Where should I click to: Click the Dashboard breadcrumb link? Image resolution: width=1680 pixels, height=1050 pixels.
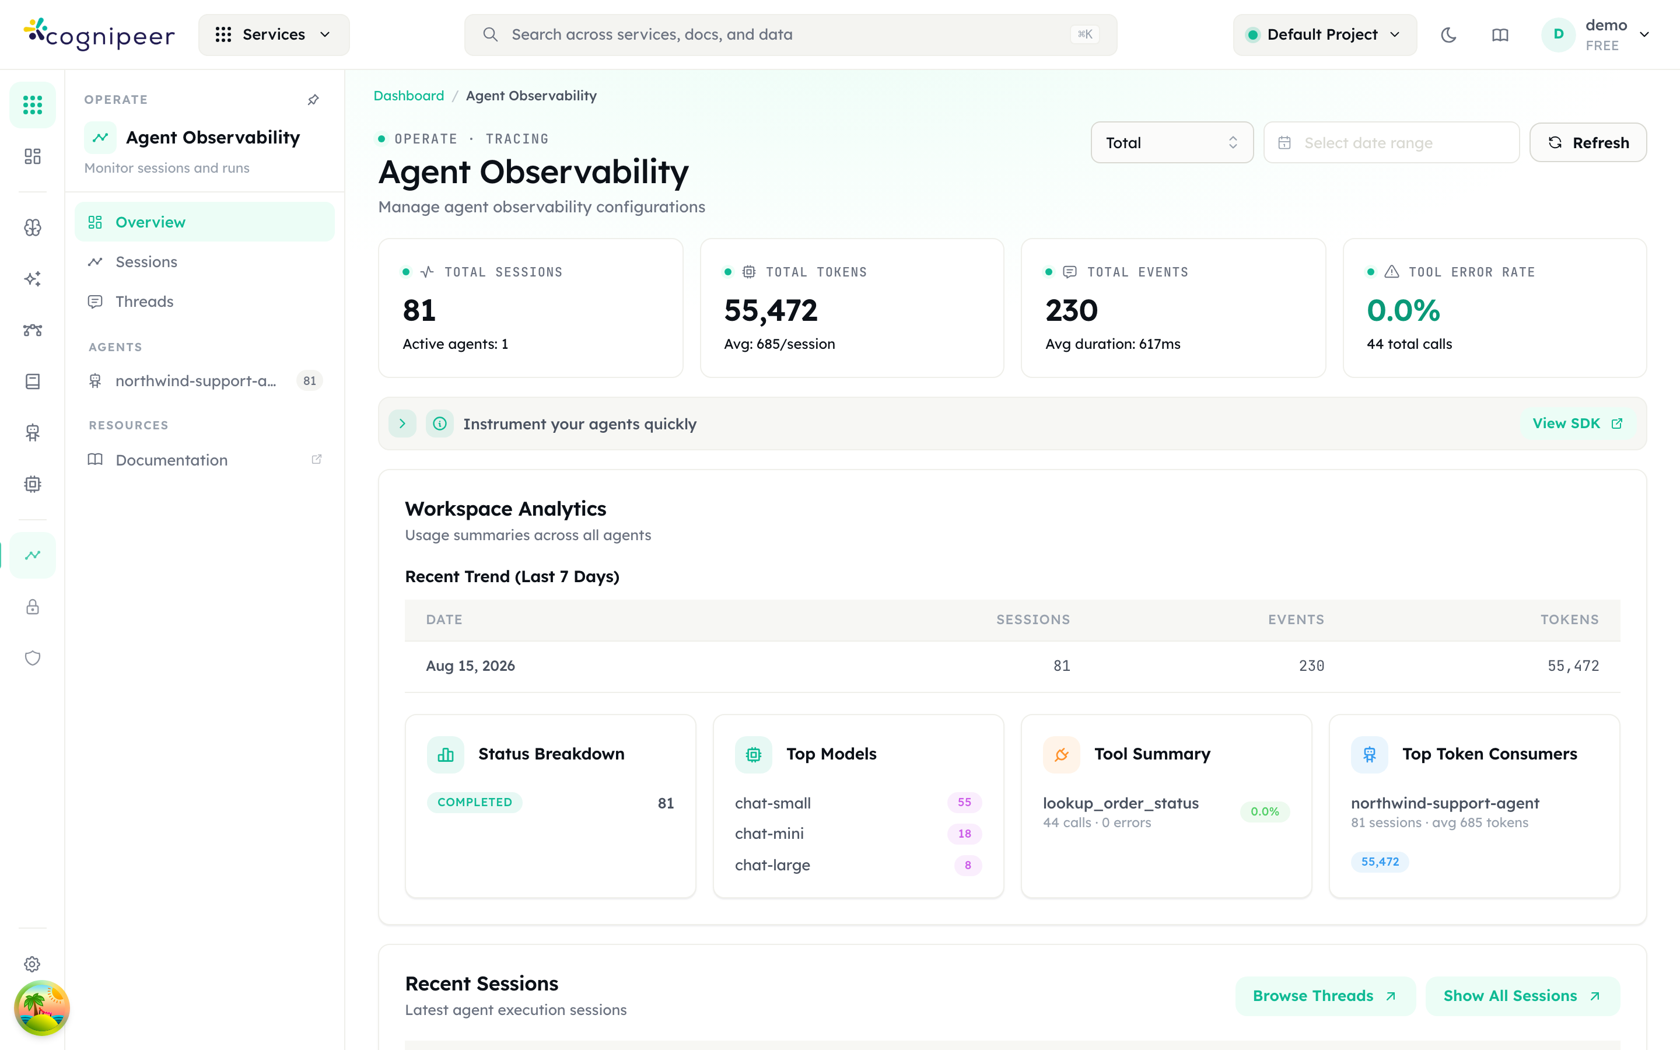tap(408, 96)
